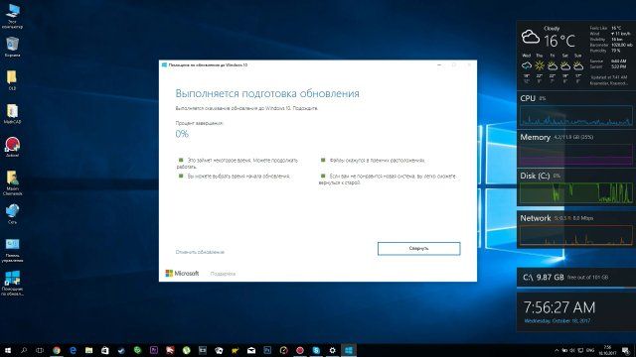Image resolution: width=636 pixels, height=357 pixels.
Task: Click Wednesday, October 18, 2017 date text
Action: pos(556,321)
